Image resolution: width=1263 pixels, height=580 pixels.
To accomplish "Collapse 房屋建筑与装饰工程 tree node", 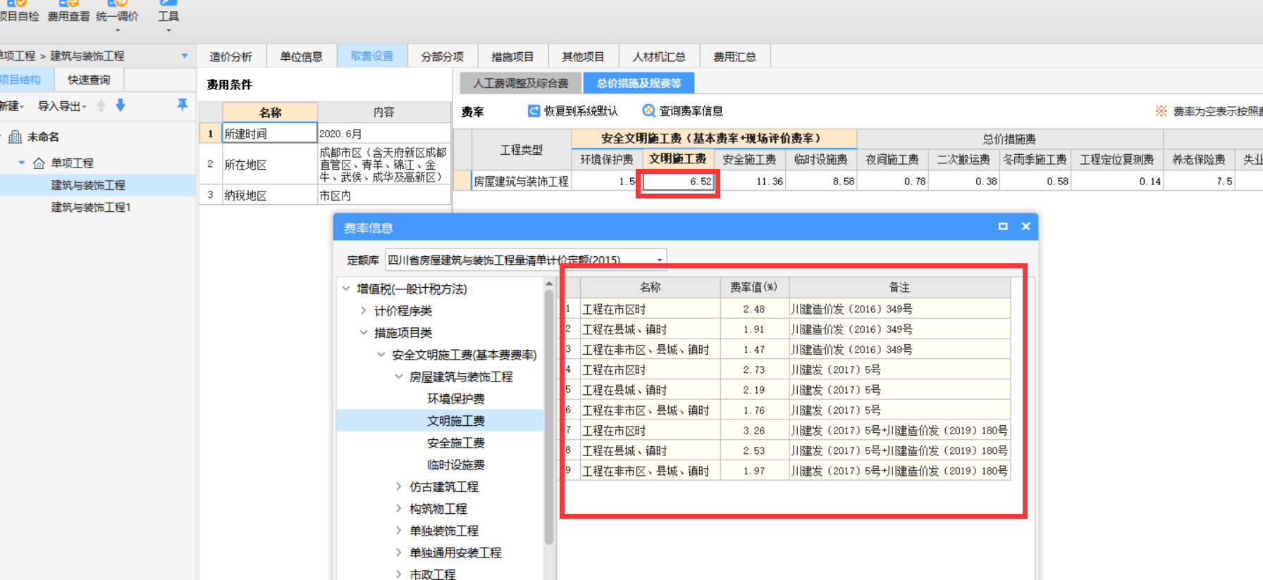I will [399, 377].
